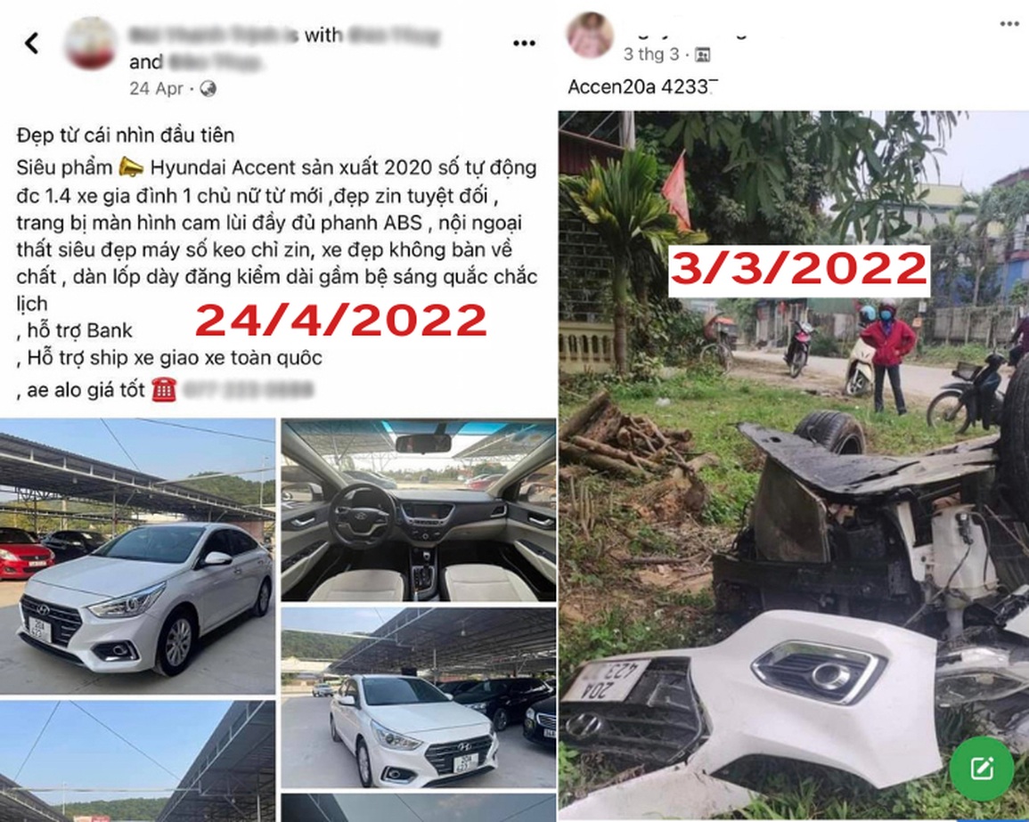
Task: Click the globe privacy icon beside 24 Apr
Action: [208, 88]
